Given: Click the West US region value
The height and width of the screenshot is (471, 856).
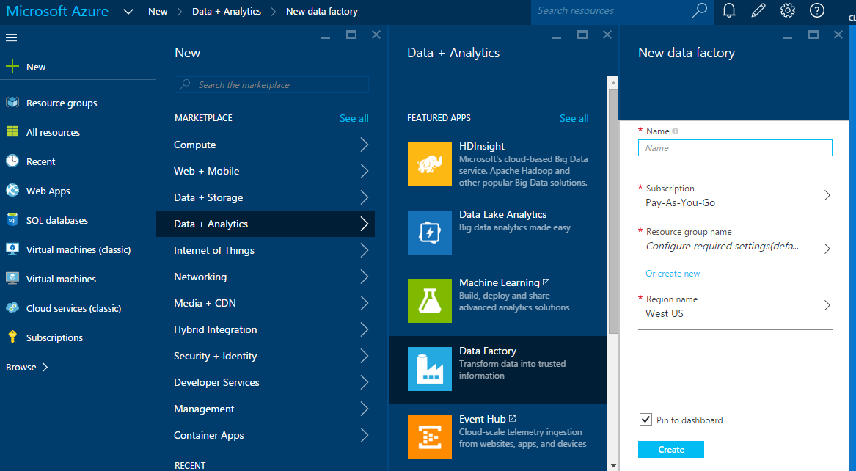Looking at the screenshot, I should (x=665, y=314).
